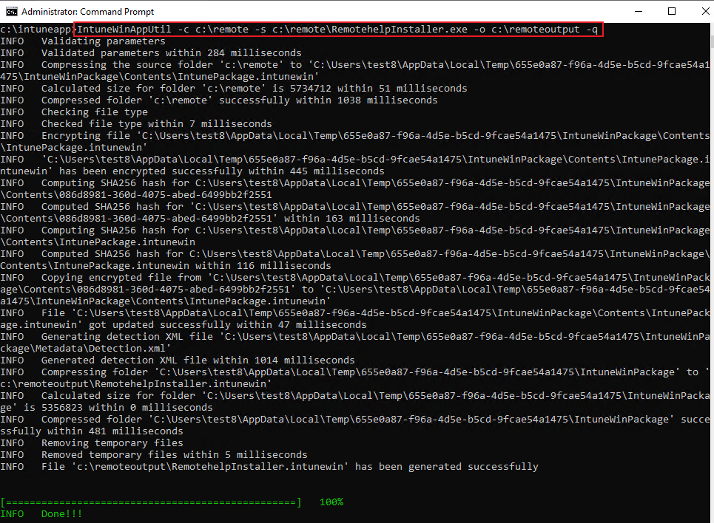Close the Command Prompt window
The width and height of the screenshot is (714, 523).
(704, 11)
